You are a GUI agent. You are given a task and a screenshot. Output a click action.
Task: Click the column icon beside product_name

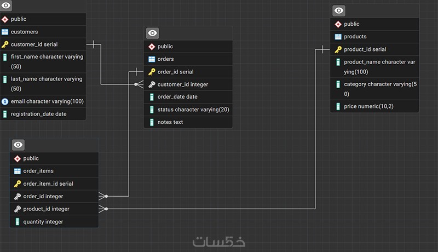pyautogui.click(x=338, y=62)
